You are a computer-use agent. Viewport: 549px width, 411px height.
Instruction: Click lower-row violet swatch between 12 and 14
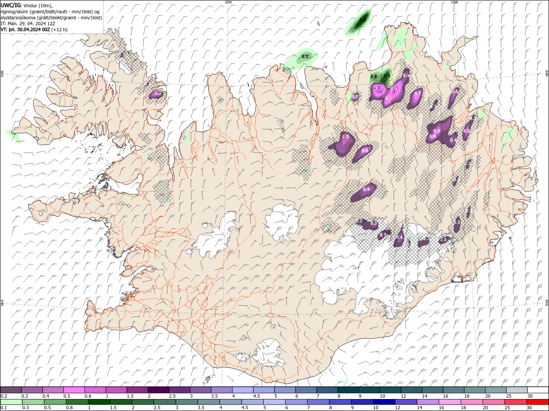coord(405,402)
